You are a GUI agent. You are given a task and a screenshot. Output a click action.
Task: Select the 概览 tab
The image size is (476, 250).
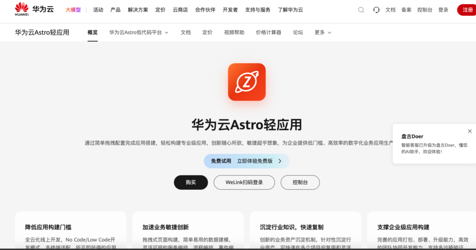pyautogui.click(x=93, y=32)
